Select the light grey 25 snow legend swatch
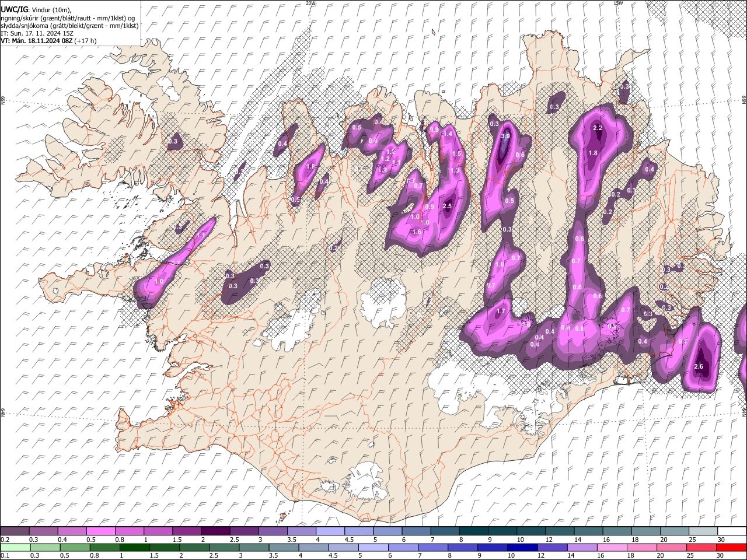The image size is (747, 560). pyautogui.click(x=703, y=531)
